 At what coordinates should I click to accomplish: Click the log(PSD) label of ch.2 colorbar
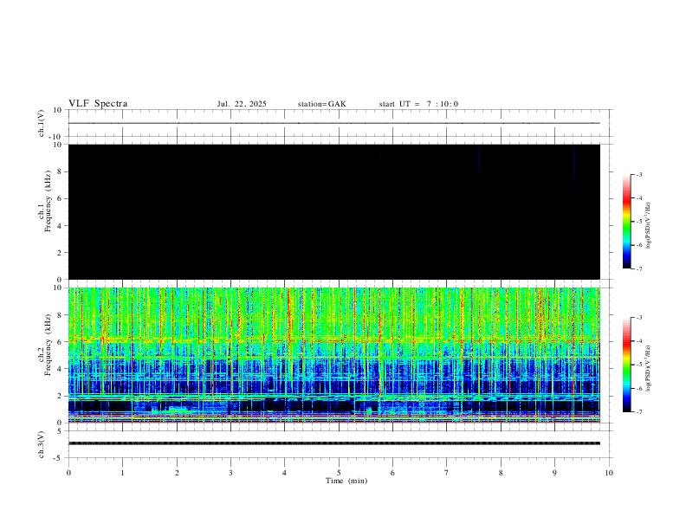tap(648, 368)
